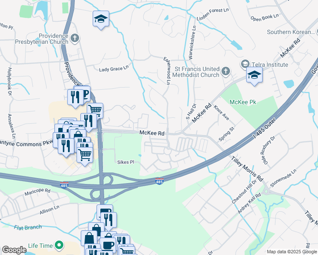Click the shopping cart marker near Sikes Pl
318x255 pixels.
click(85, 156)
